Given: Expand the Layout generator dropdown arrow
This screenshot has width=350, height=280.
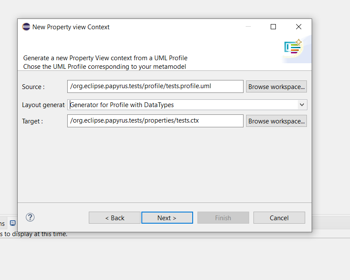Looking at the screenshot, I should click(302, 105).
